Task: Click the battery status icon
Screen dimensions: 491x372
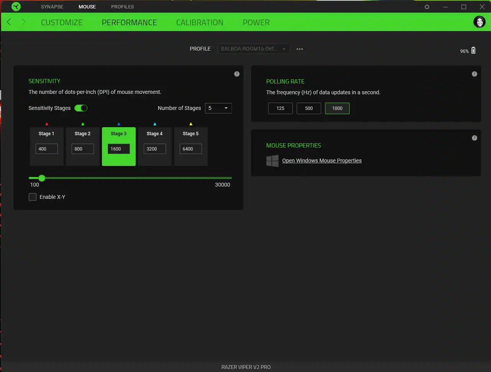Action: coord(473,51)
